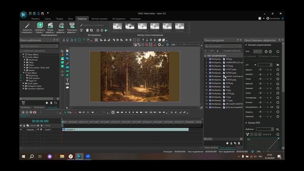Select the line drawing tool in toolbox

[x=67, y=63]
